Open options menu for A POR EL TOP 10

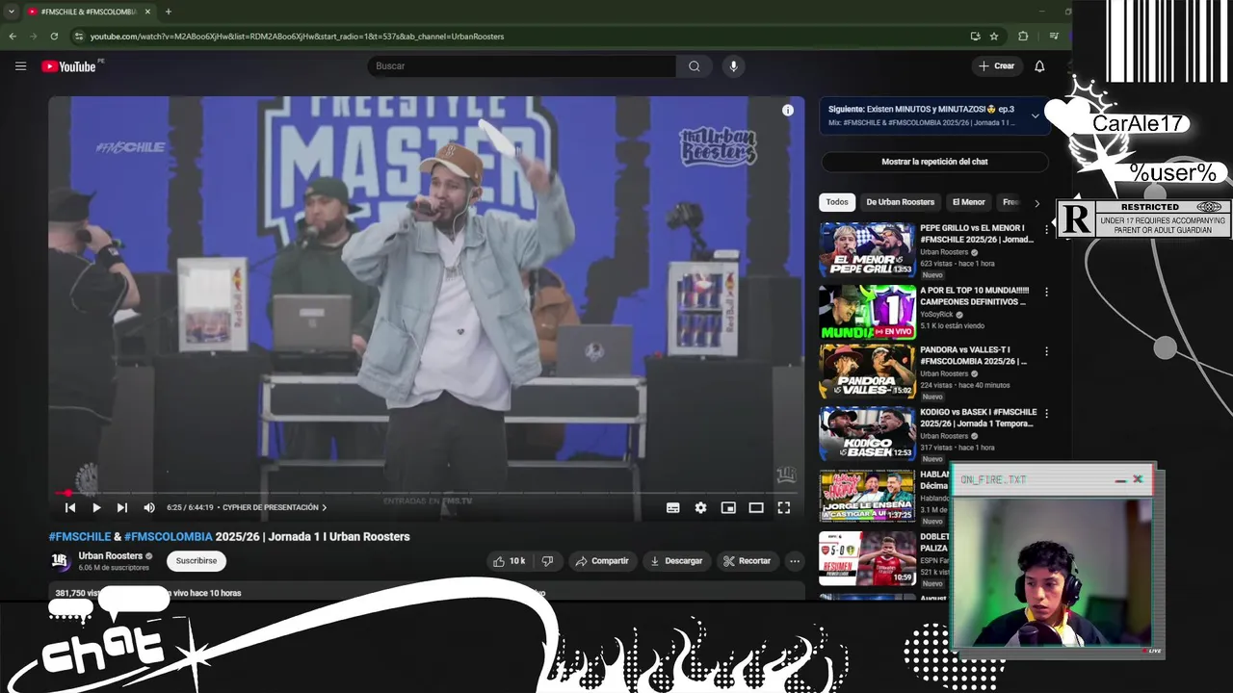click(1046, 292)
